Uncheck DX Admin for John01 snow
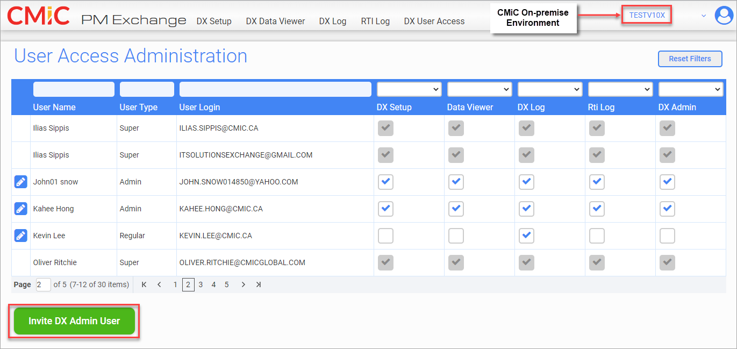Image resolution: width=737 pixels, height=349 pixels. (667, 182)
